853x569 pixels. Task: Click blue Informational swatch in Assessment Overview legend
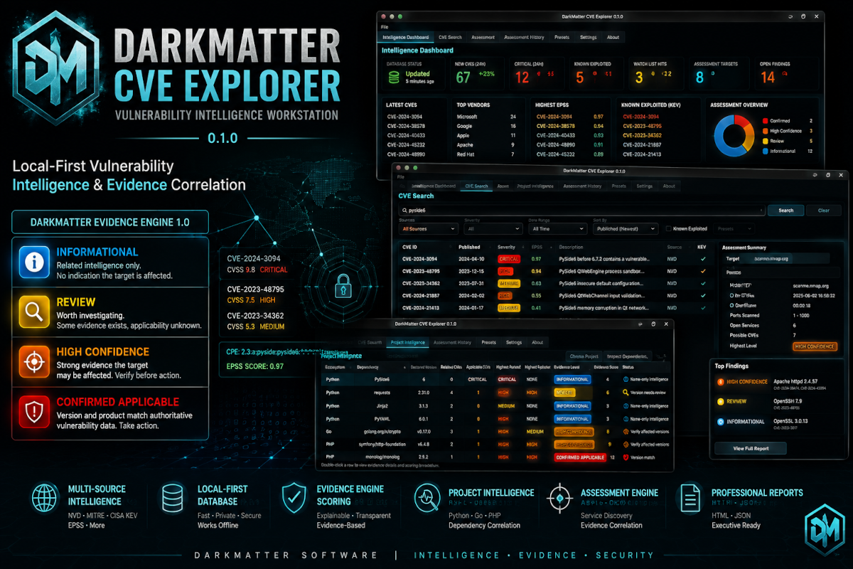click(765, 151)
